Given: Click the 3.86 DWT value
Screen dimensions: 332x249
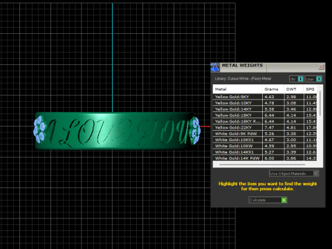Looking at the screenshot, I should 291,158.
